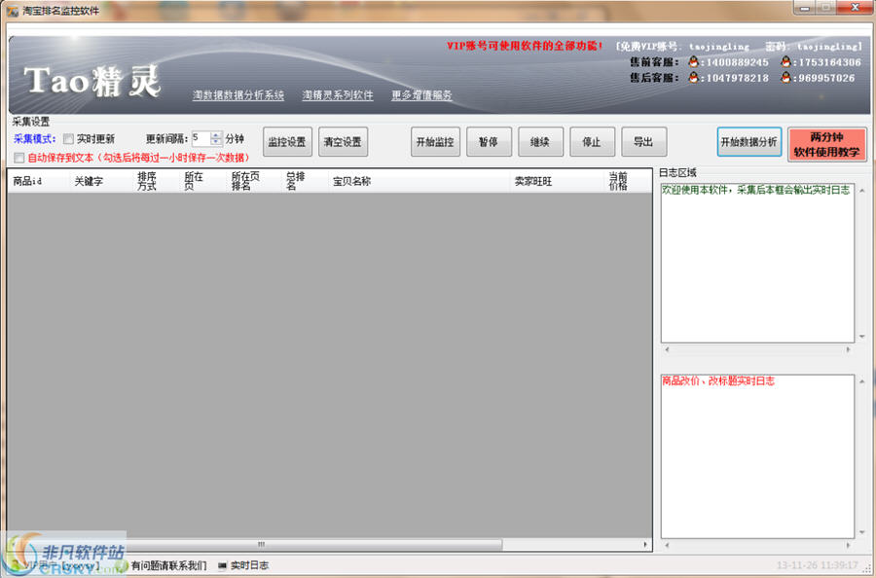Click inside the 商品改价、改标题实时日志 text area
876x578 pixels.
click(757, 456)
